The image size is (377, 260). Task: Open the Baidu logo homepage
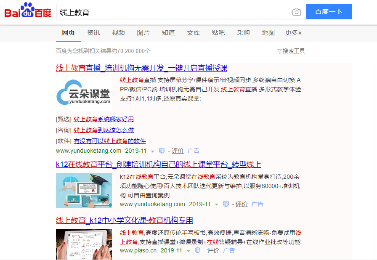coord(28,11)
